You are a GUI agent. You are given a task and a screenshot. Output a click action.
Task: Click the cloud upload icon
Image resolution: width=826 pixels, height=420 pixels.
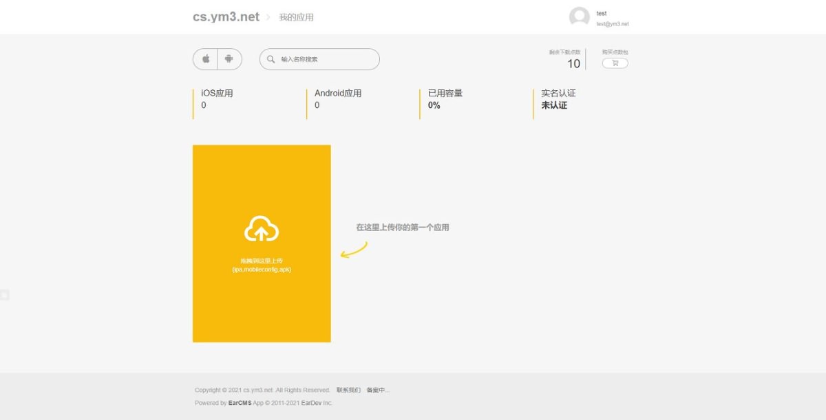point(262,229)
